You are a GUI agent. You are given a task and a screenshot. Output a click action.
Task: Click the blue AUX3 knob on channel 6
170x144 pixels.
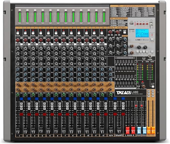click(x=56, y=79)
